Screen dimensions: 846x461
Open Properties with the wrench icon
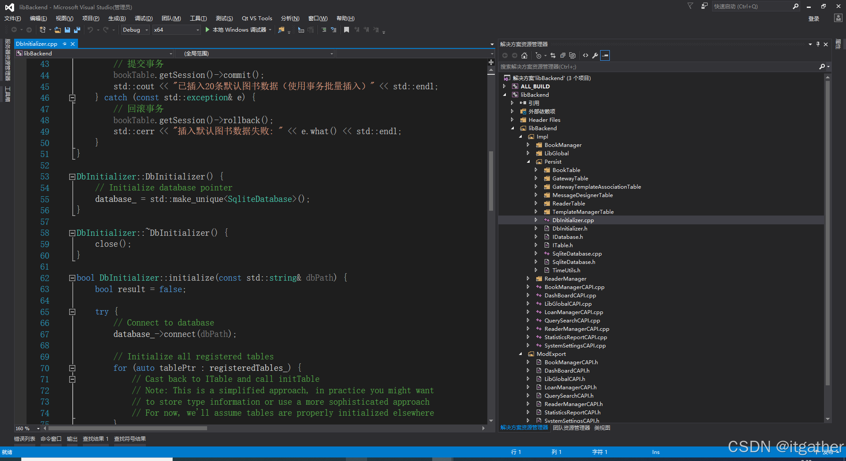(x=595, y=55)
